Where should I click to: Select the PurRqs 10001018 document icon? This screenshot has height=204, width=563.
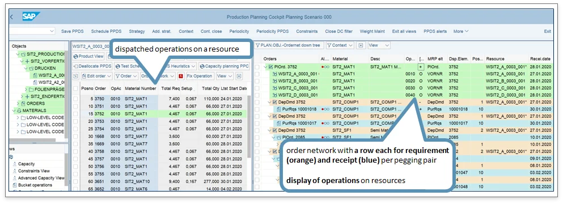point(278,109)
